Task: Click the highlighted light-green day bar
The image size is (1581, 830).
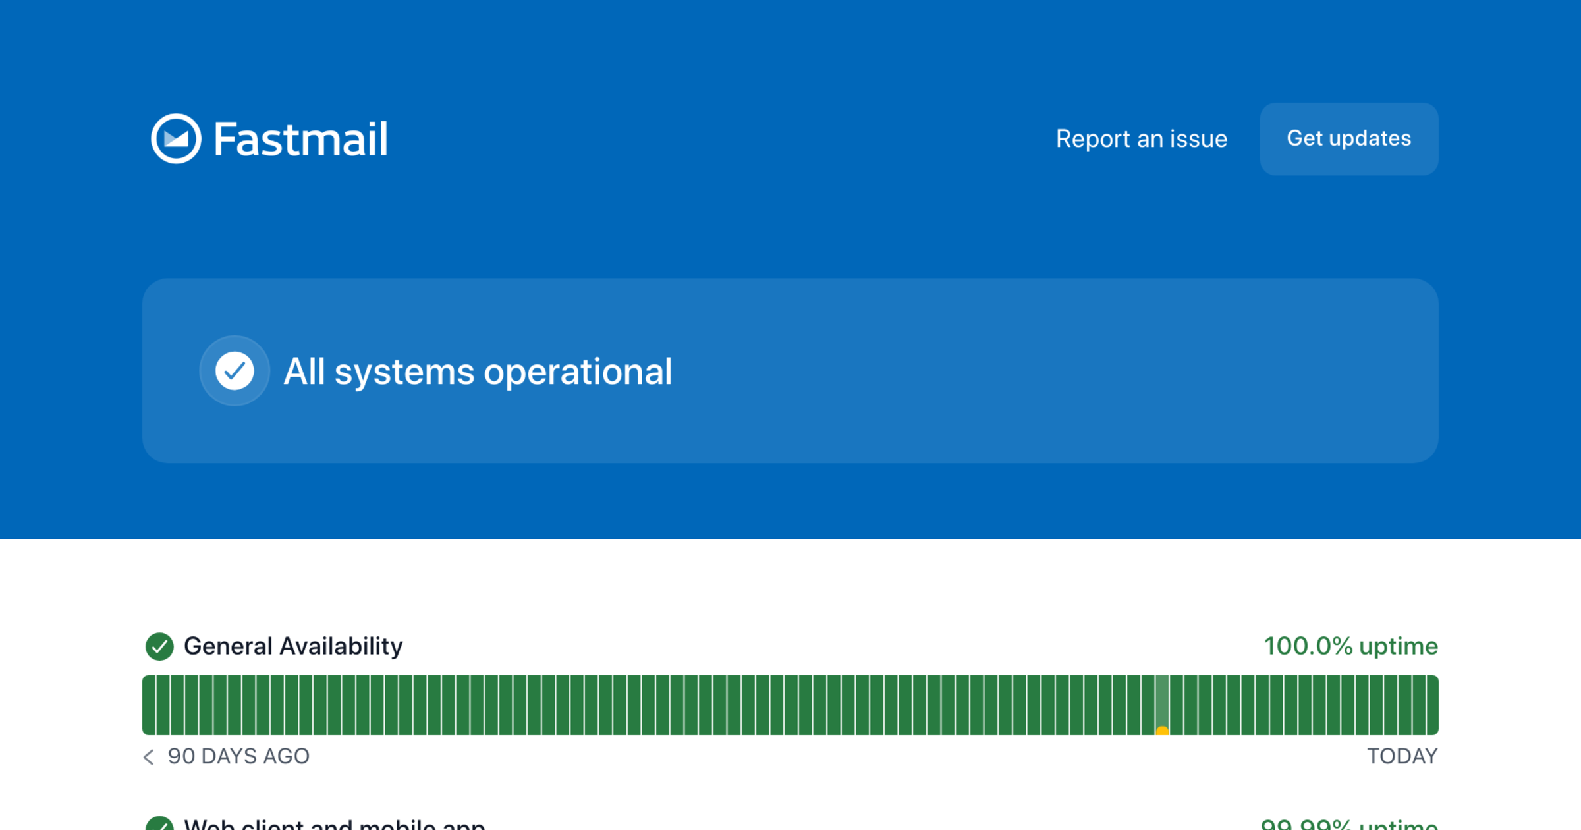Action: 1162,698
